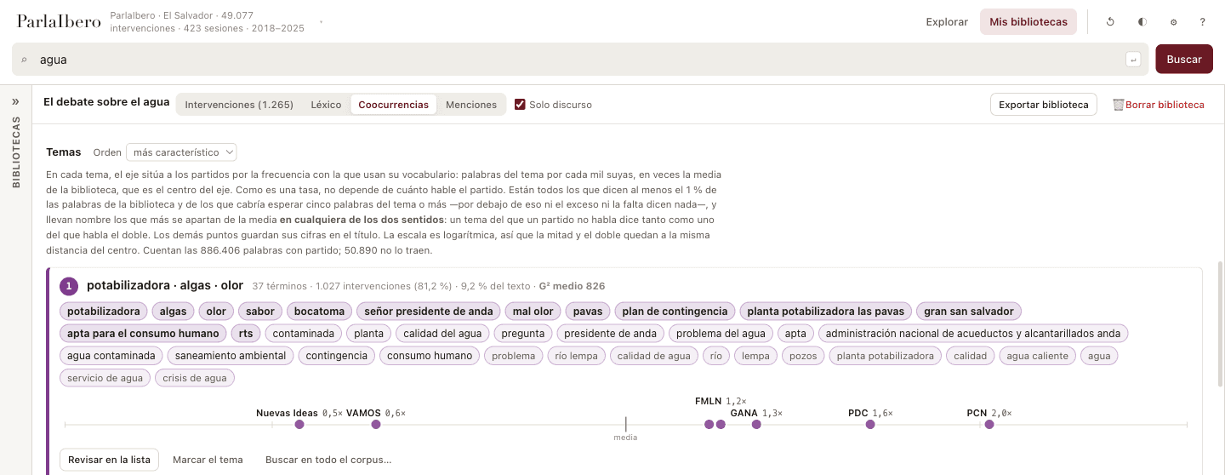This screenshot has height=475, width=1225.
Task: Click 'administración nacional de acueductos y alcantarillados anda' chip
Action: 973,334
